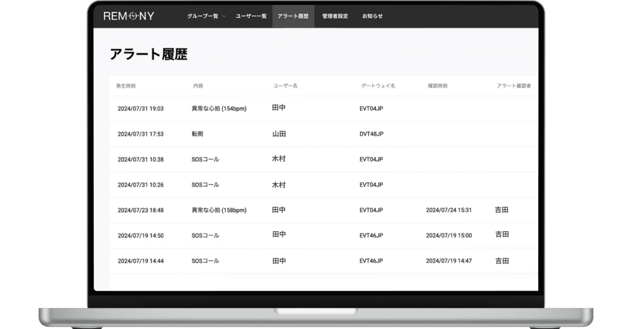The image size is (632, 329).
Task: Click SOSコール in the 14:44 row
Action: [205, 261]
